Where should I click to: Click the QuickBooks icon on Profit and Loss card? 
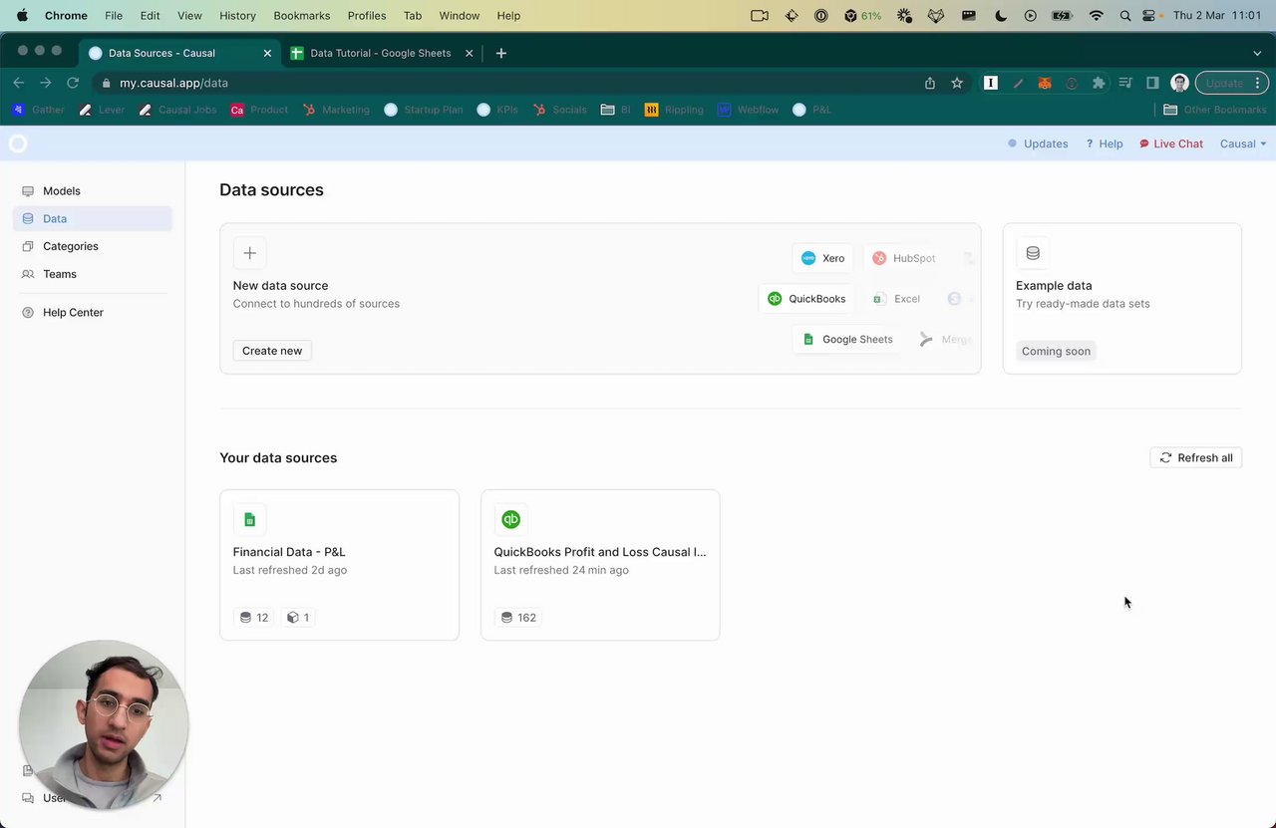pyautogui.click(x=511, y=519)
